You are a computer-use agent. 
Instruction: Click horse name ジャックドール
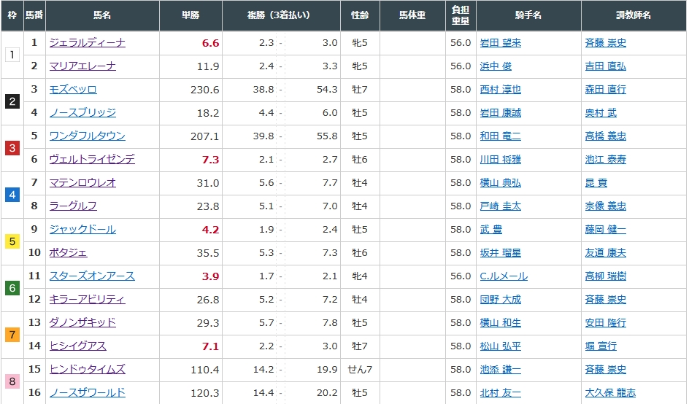coord(82,230)
